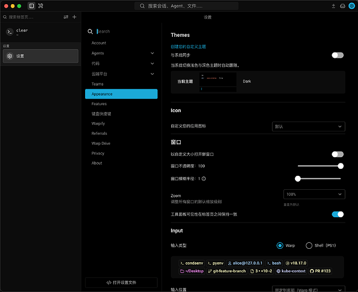Select the Appearance settings page
Screen dimensions: 358x292
pos(121,94)
